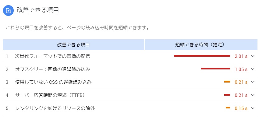Image resolution: width=259 pixels, height=120 pixels.
Task: Select the オフスクリーン画像の遅延読み込み item text
Action: pyautogui.click(x=52, y=69)
